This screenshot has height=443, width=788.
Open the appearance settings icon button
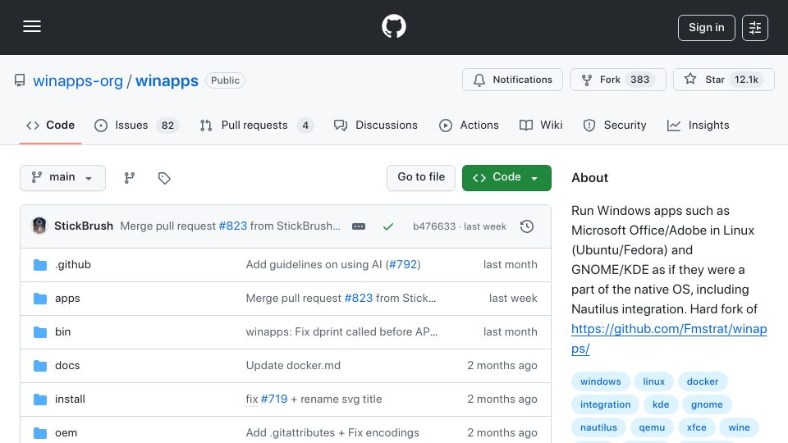coord(755,28)
